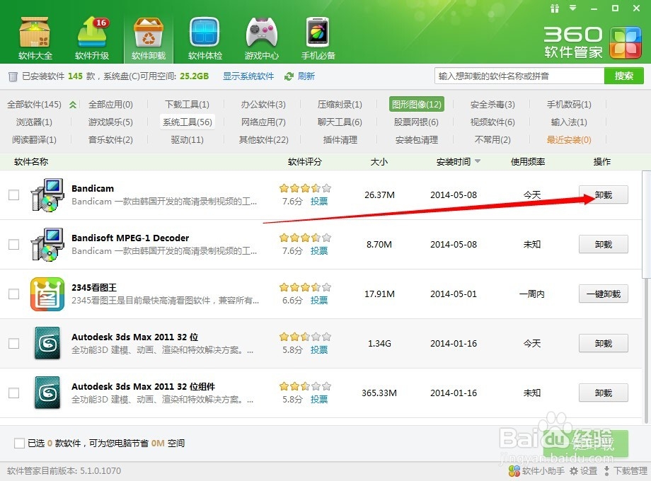Click 投票 link in Bandicam row
This screenshot has height=481, width=651.
click(319, 202)
